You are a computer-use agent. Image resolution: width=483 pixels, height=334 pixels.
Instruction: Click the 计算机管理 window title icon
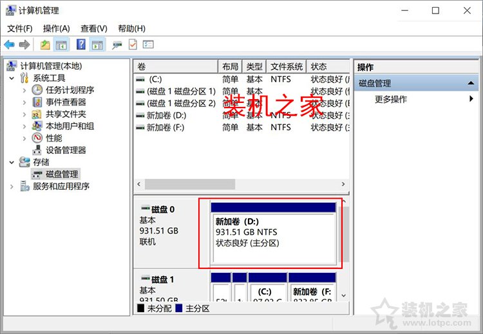coord(10,10)
